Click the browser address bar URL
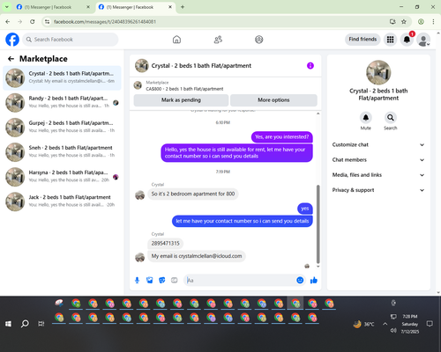This screenshot has height=352, width=441. (105, 22)
